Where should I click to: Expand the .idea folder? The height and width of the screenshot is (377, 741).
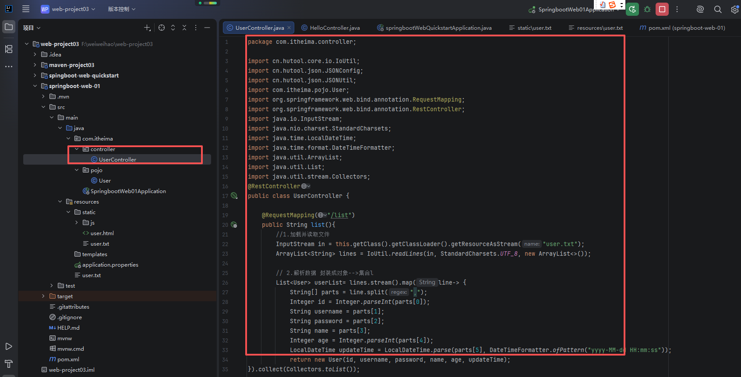pyautogui.click(x=35, y=55)
